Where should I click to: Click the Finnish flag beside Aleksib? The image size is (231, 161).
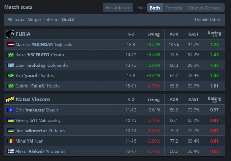pos(11,151)
